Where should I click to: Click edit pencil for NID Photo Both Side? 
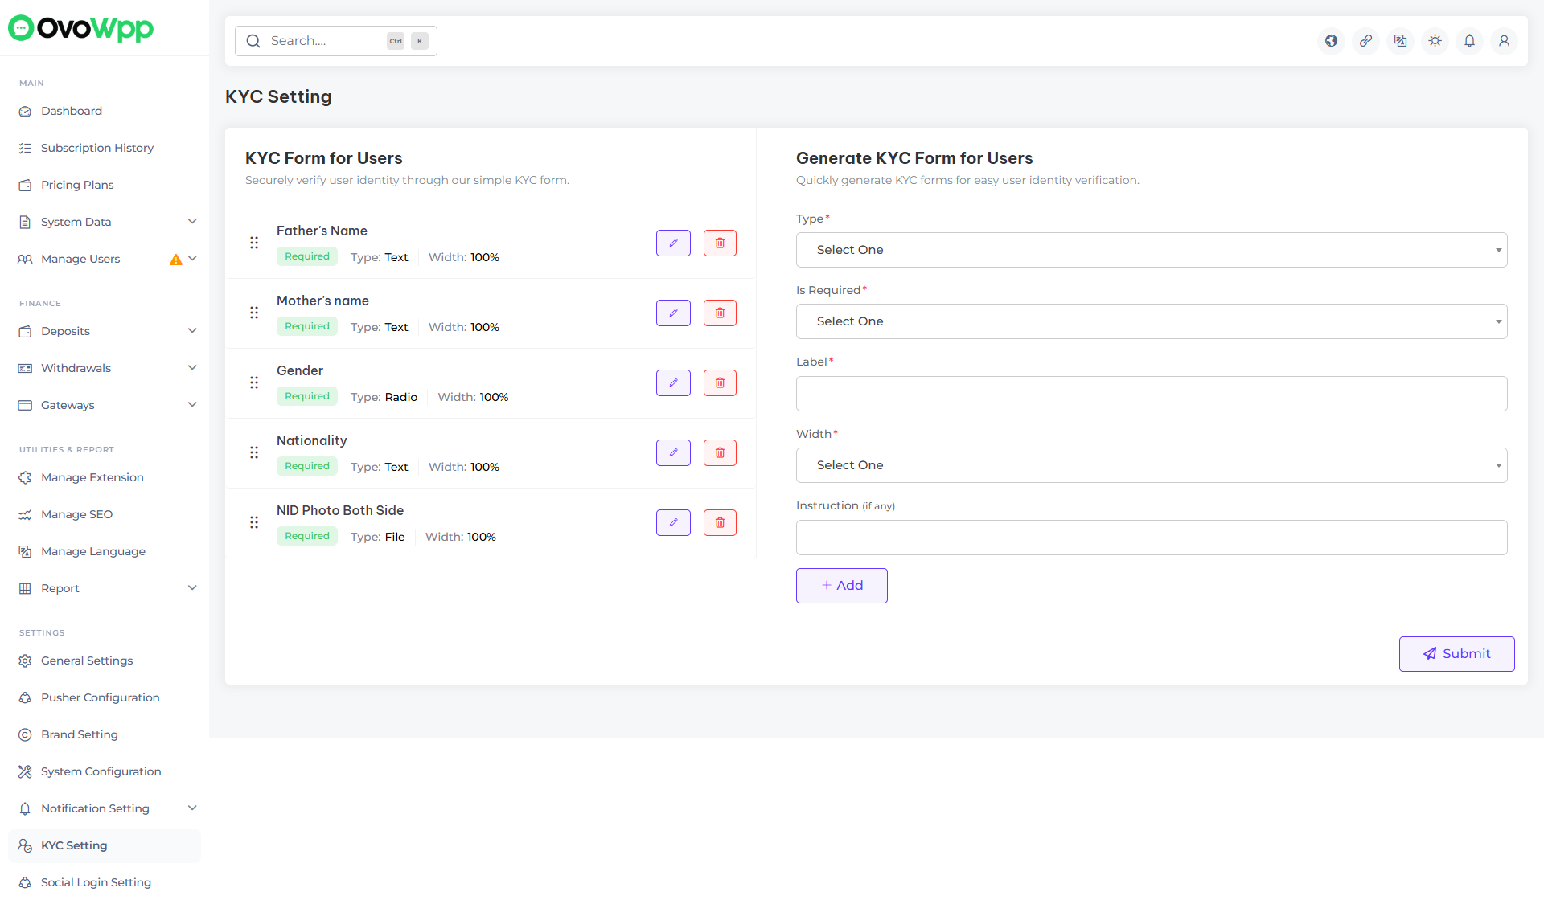tap(673, 522)
